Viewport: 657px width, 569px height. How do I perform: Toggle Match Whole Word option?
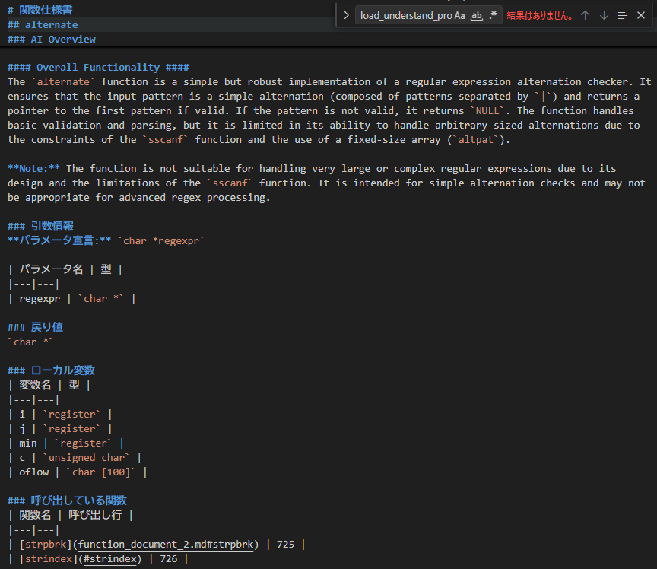point(477,16)
